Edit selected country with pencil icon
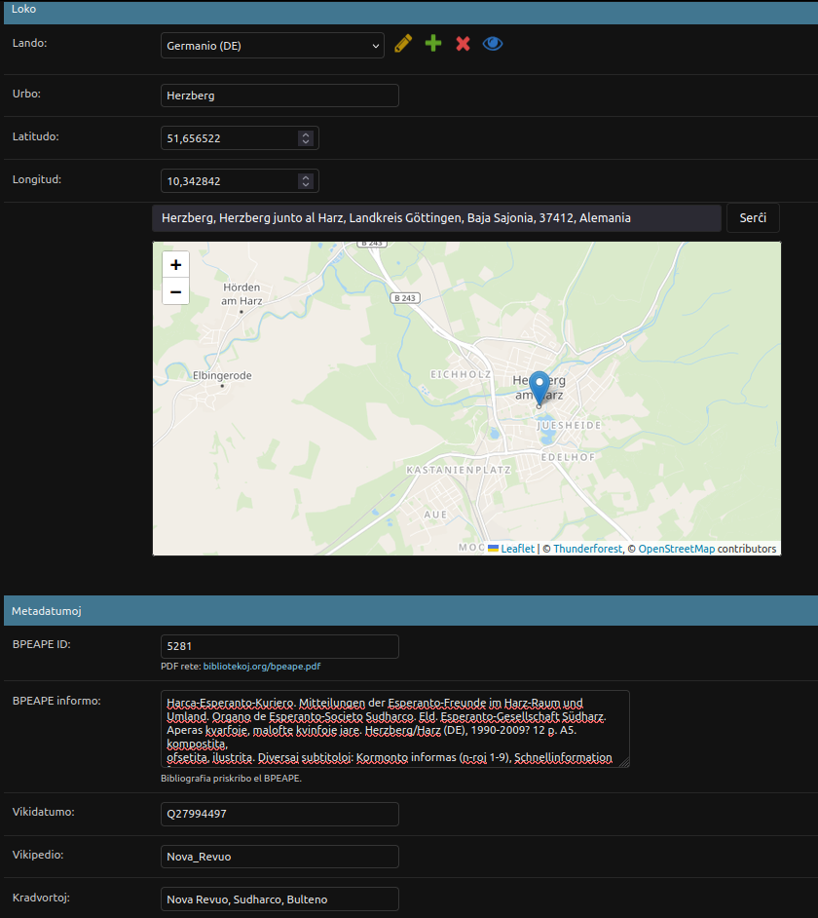This screenshot has width=818, height=918. (403, 44)
